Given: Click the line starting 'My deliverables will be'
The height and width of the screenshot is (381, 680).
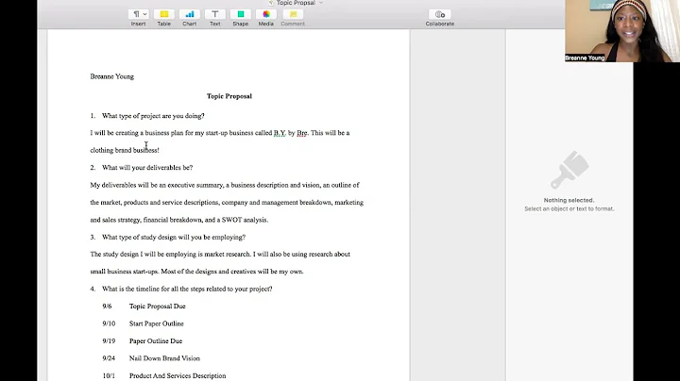Looking at the screenshot, I should (x=225, y=185).
